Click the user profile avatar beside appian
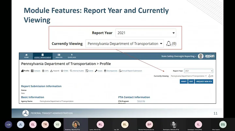The image size is (235, 131). 201,56
